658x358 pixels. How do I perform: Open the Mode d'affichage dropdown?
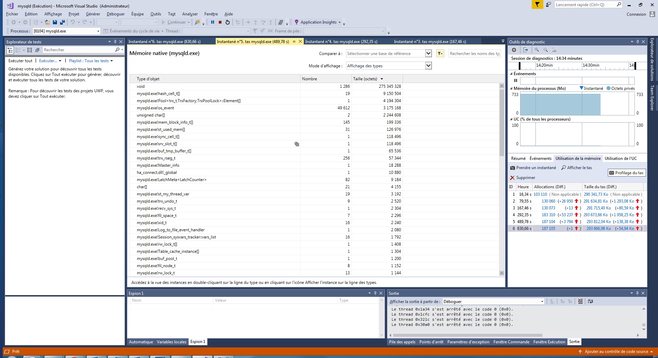click(x=428, y=66)
